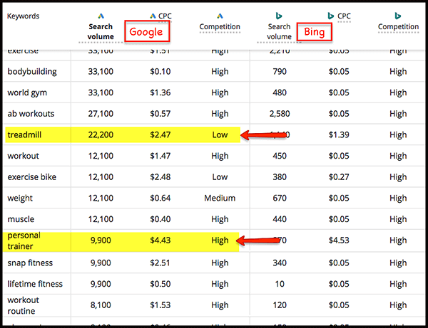Select the lifetime fitness keyword
Viewport: 428px width, 328px height.
pos(35,284)
